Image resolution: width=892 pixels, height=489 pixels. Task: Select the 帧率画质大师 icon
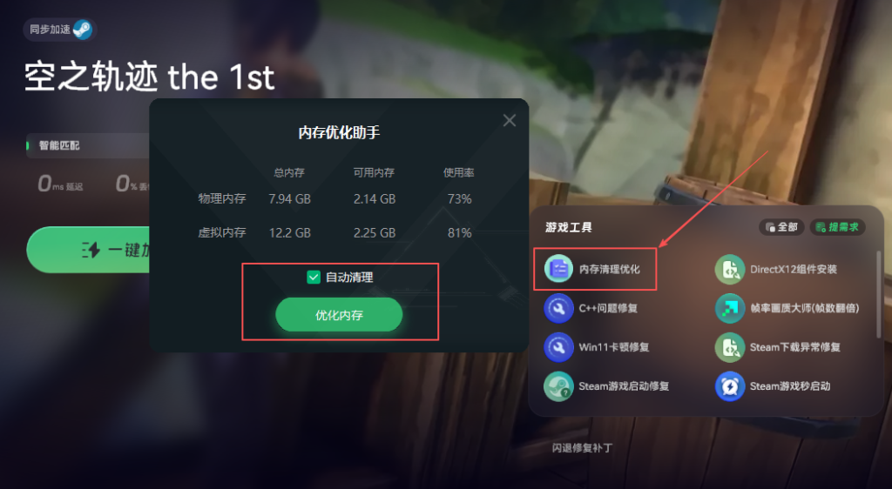coord(730,308)
